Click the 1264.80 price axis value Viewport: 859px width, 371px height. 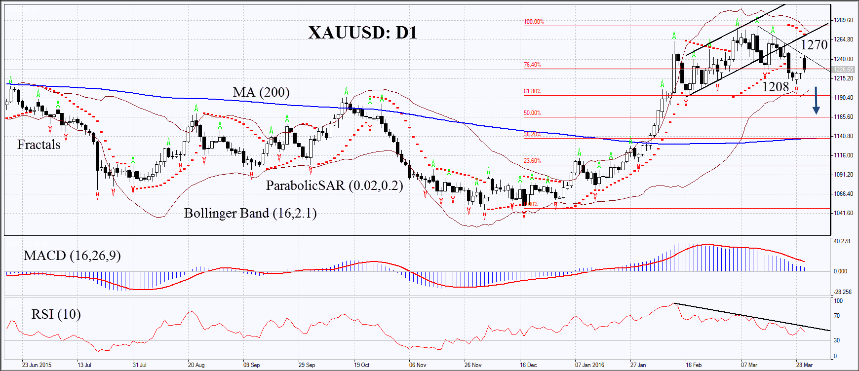tap(844, 39)
